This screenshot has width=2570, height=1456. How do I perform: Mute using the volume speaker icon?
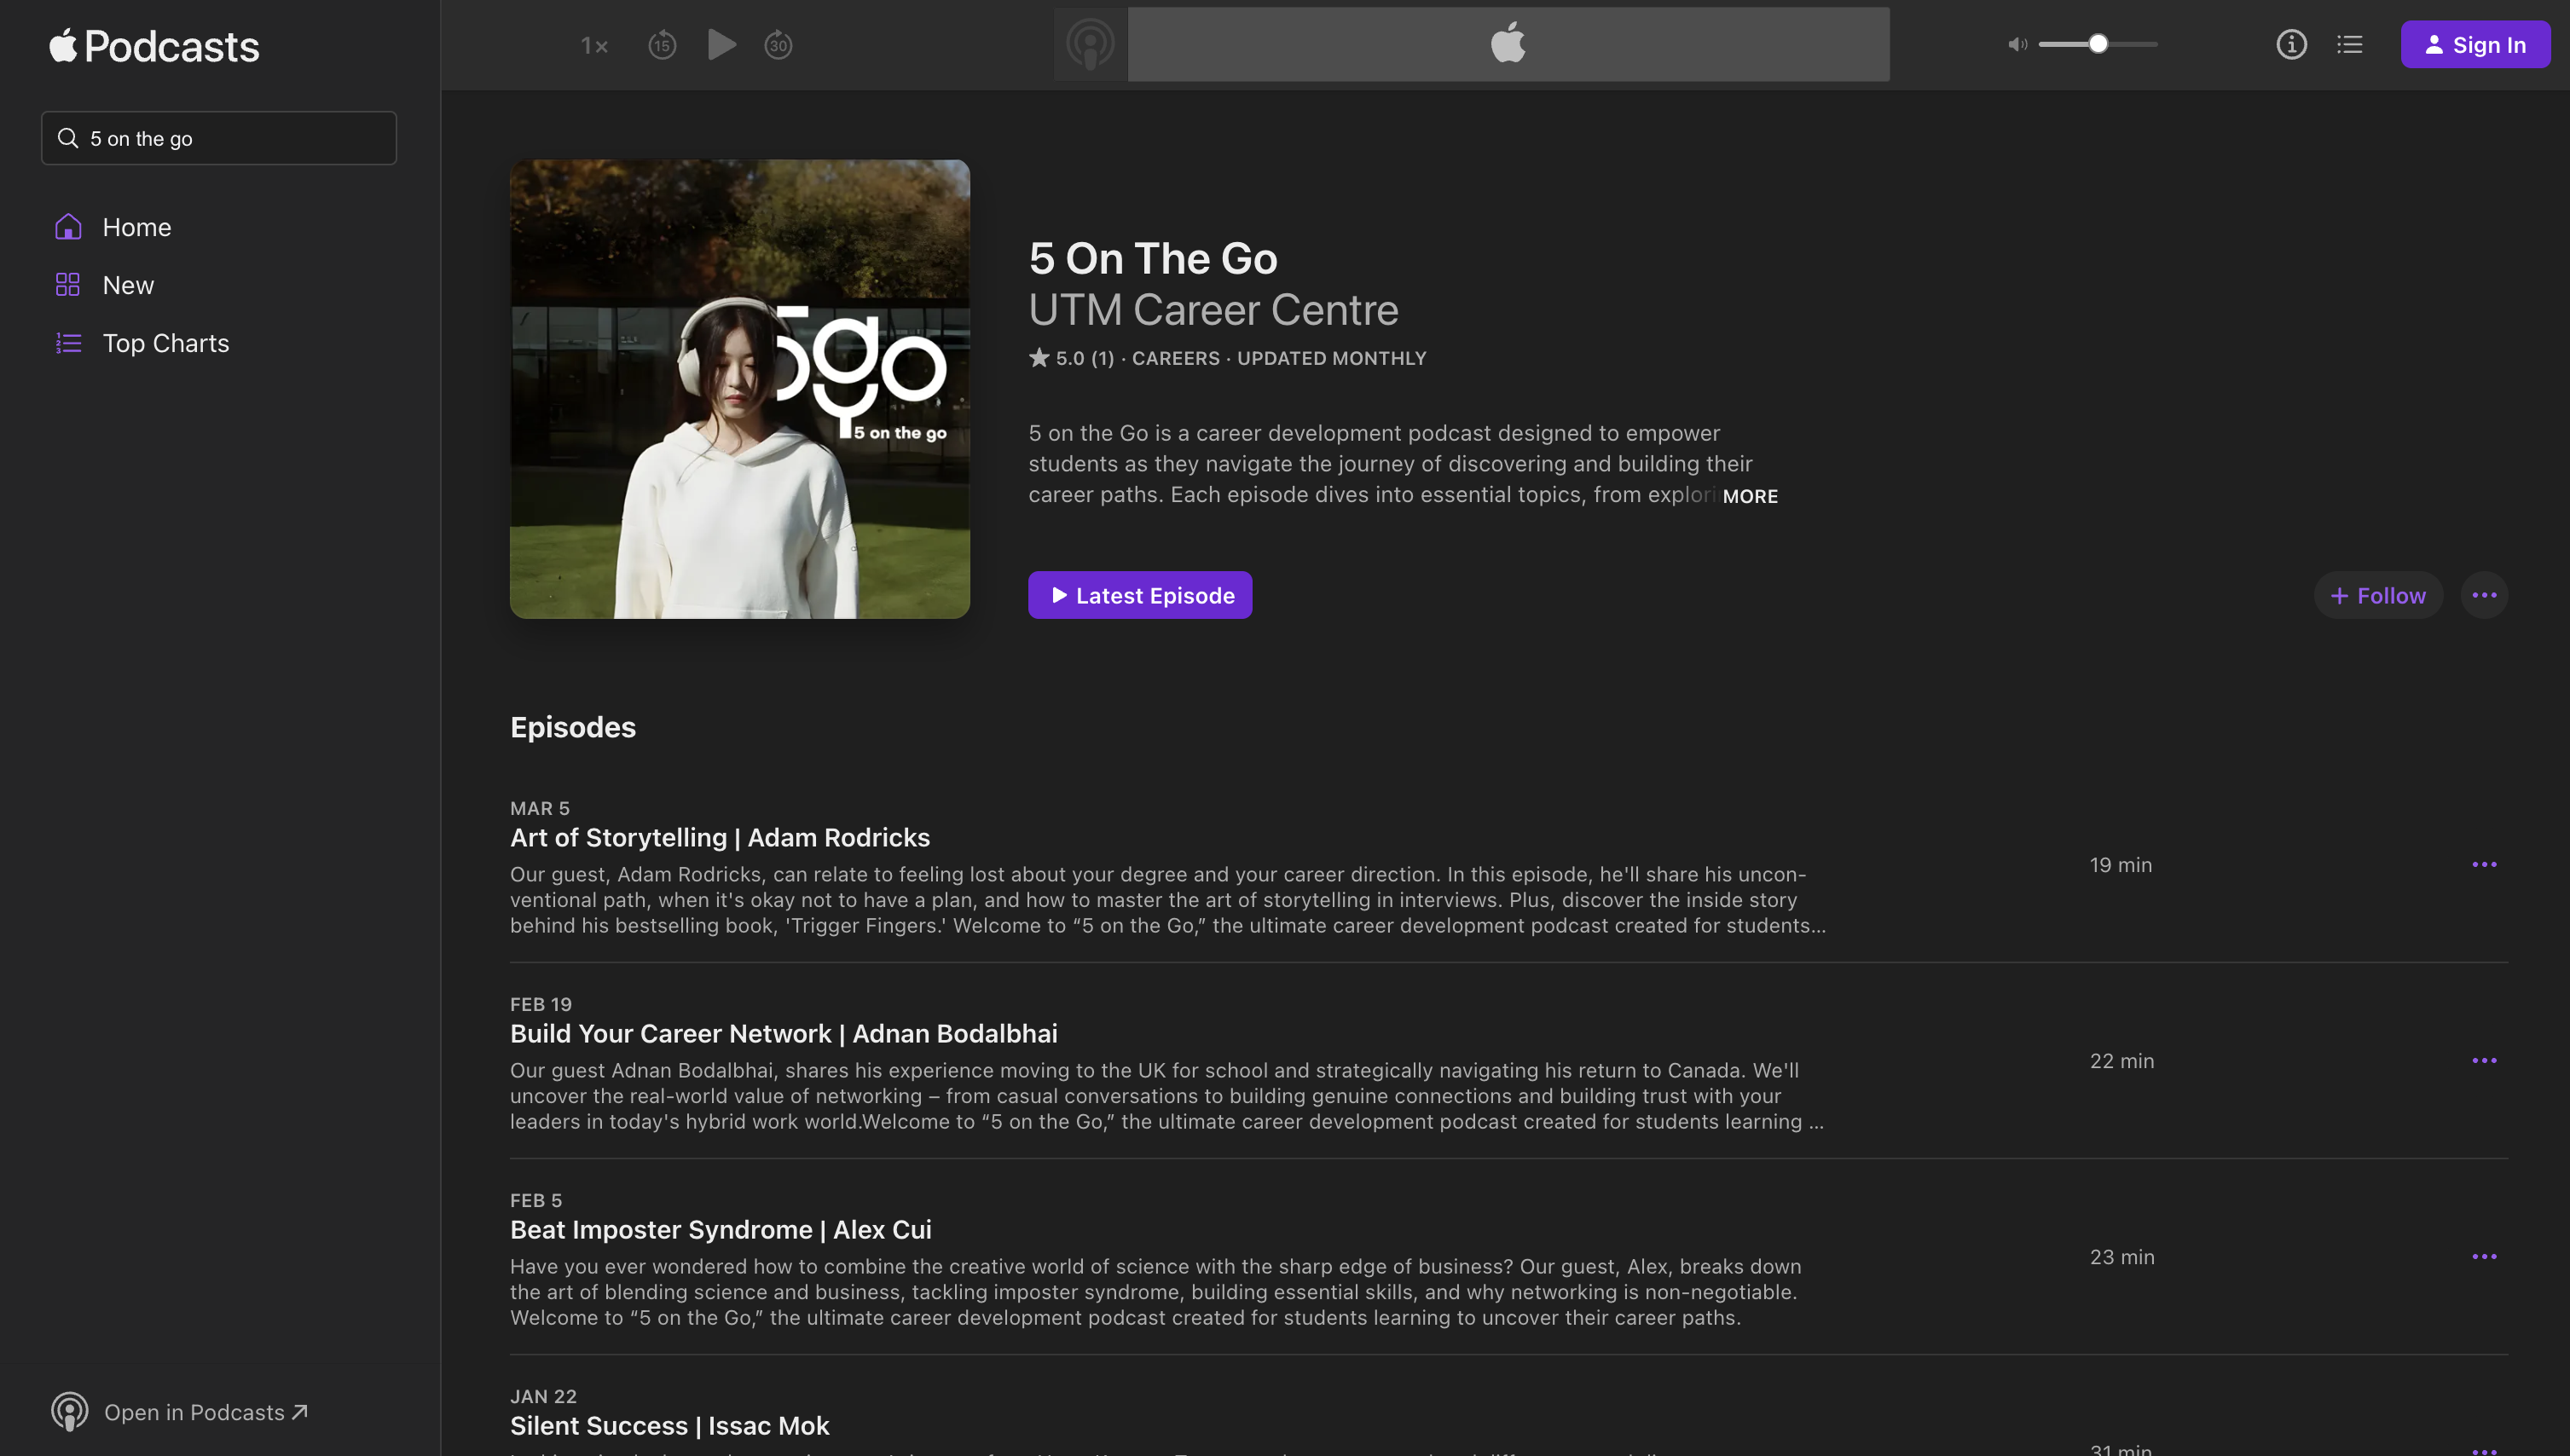(x=2017, y=45)
